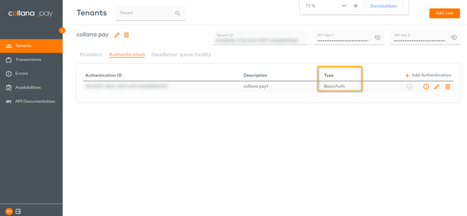Open API Documentation in the sidebar

31,101
